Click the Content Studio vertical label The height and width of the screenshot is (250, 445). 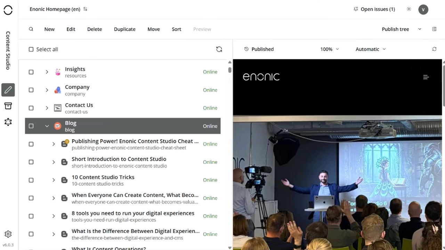(8, 50)
